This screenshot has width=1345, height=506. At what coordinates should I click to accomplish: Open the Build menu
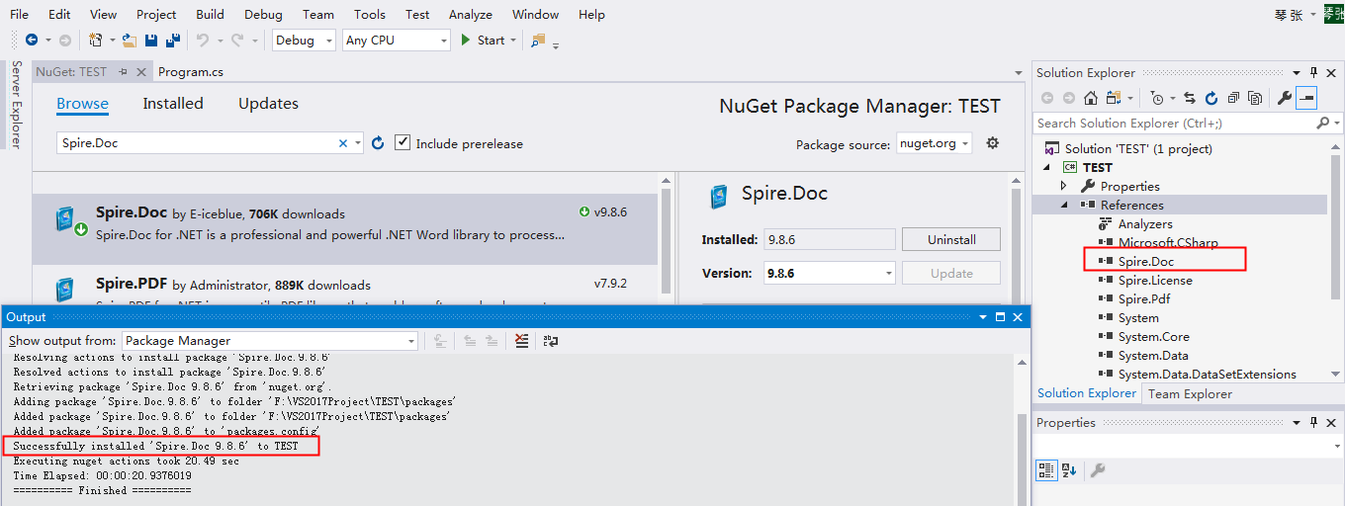(x=210, y=14)
